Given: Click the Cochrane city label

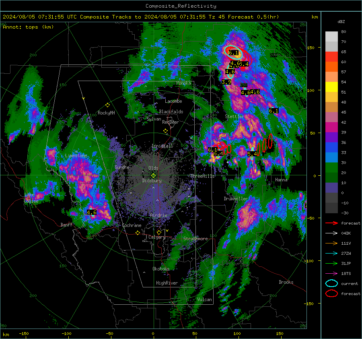Looking at the screenshot, I should 132,225.
